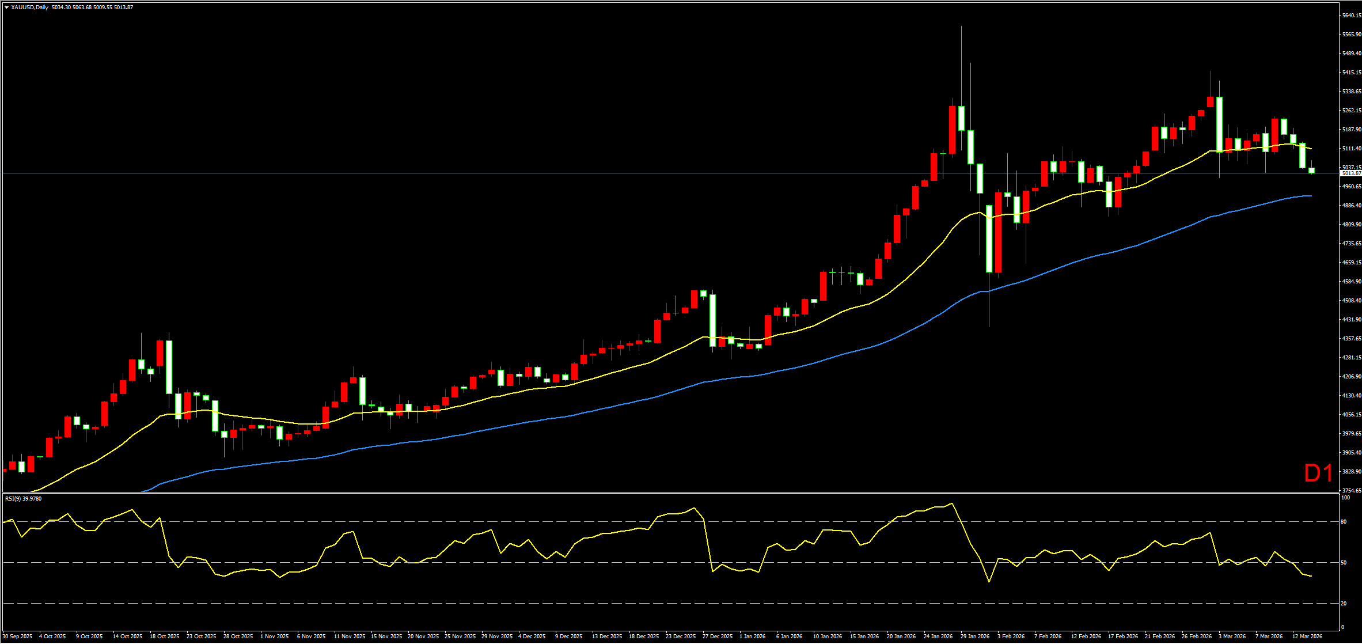Click the 4584.90 price scale label
Viewport: 1362px width, 644px height.
pyautogui.click(x=1351, y=282)
